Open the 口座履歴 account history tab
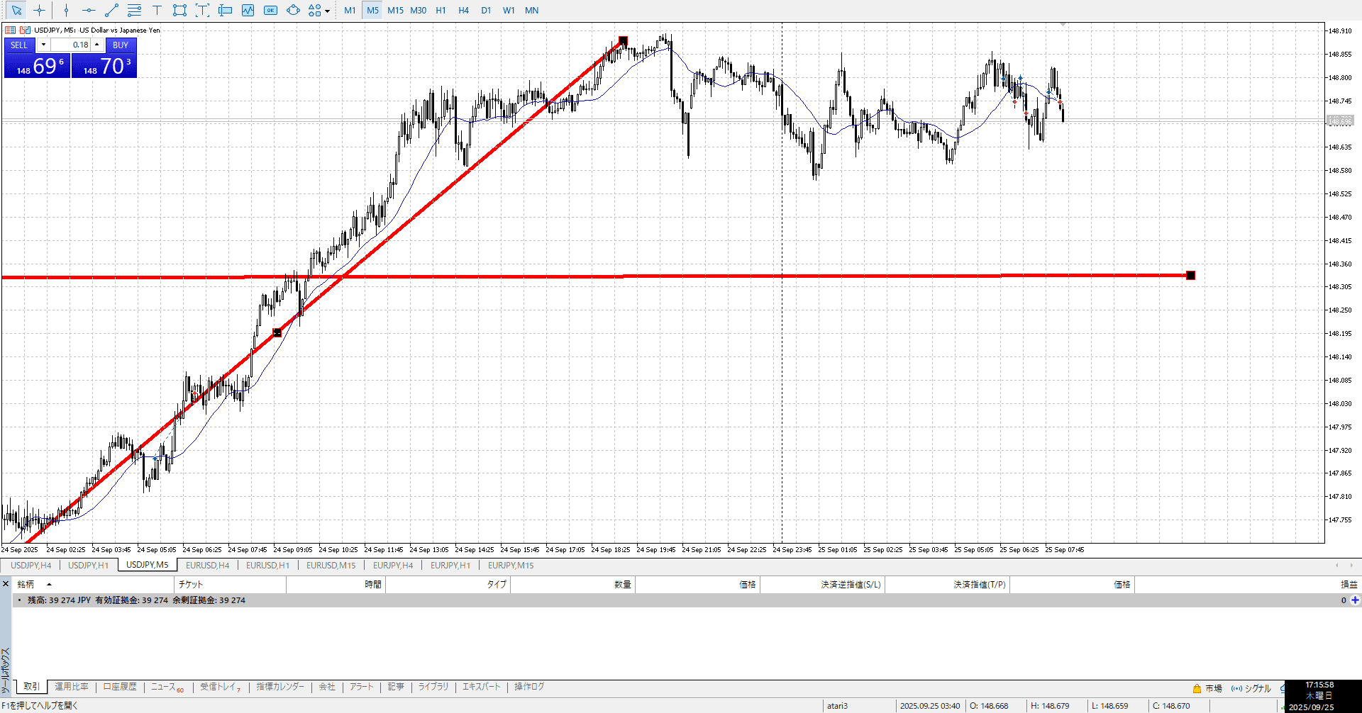1362x713 pixels. point(120,687)
